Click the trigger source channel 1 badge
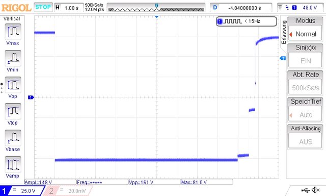 pyautogui.click(x=294, y=8)
